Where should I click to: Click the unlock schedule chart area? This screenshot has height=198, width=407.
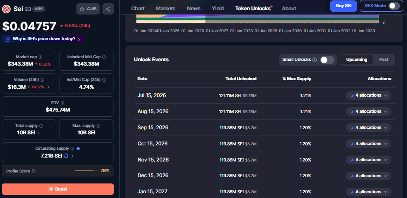257,19
